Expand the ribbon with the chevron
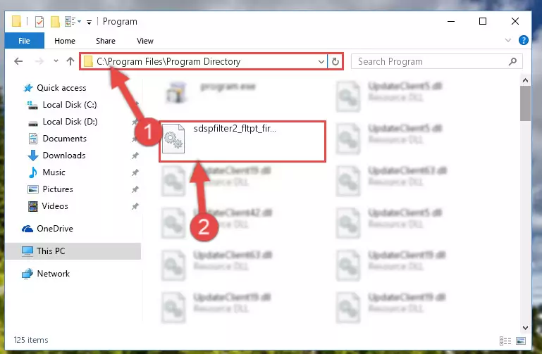The width and height of the screenshot is (542, 354). pyautogui.click(x=507, y=40)
